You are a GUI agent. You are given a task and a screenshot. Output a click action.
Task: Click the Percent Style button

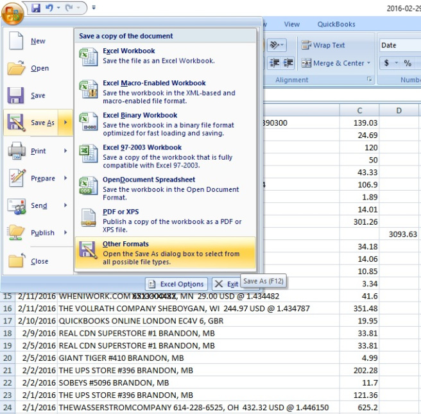(408, 63)
